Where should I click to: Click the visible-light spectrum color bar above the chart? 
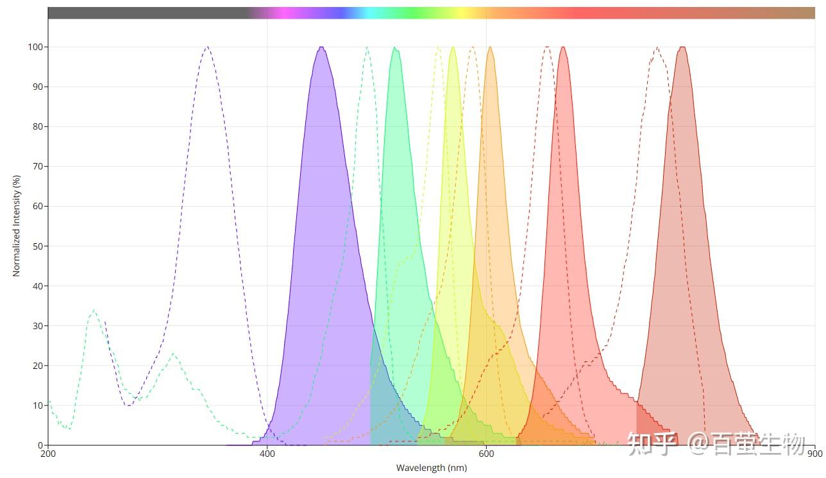click(x=431, y=13)
